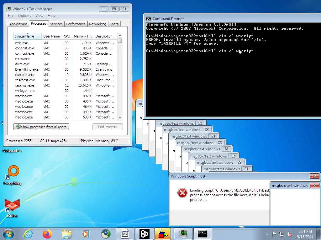Select the conhost.exe row using 408 K
This screenshot has height=240, width=321.
65,48
